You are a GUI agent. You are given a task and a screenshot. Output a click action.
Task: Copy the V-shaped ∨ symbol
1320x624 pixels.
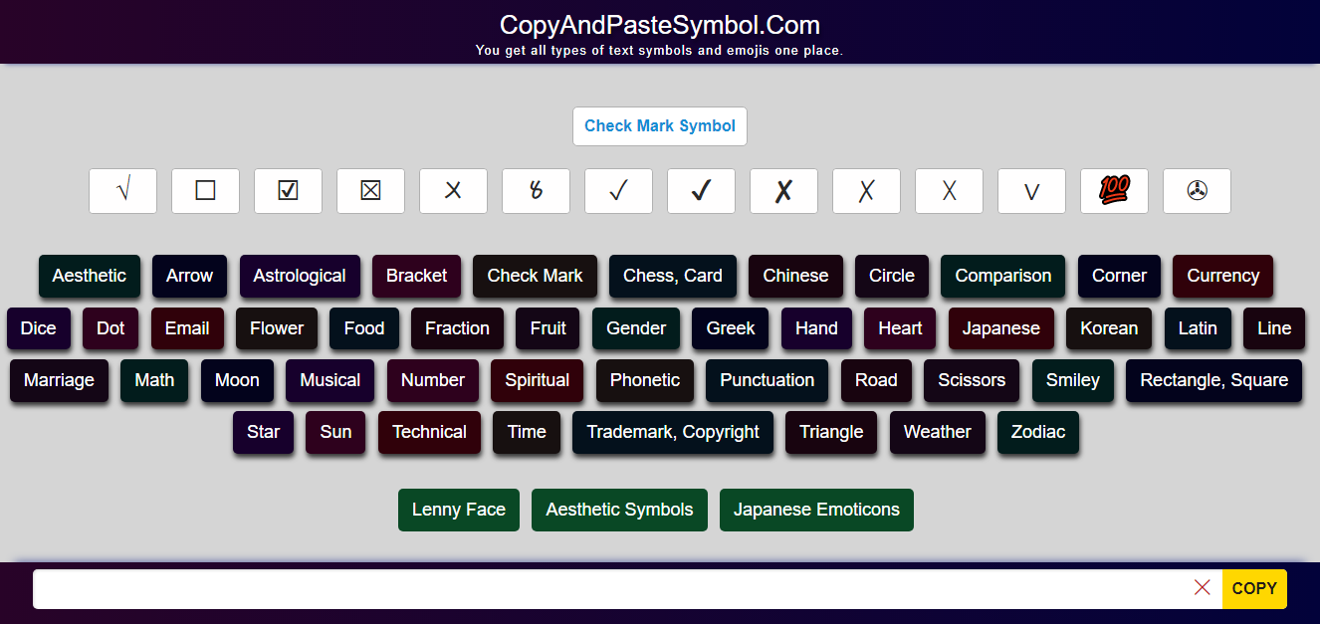(x=1031, y=191)
